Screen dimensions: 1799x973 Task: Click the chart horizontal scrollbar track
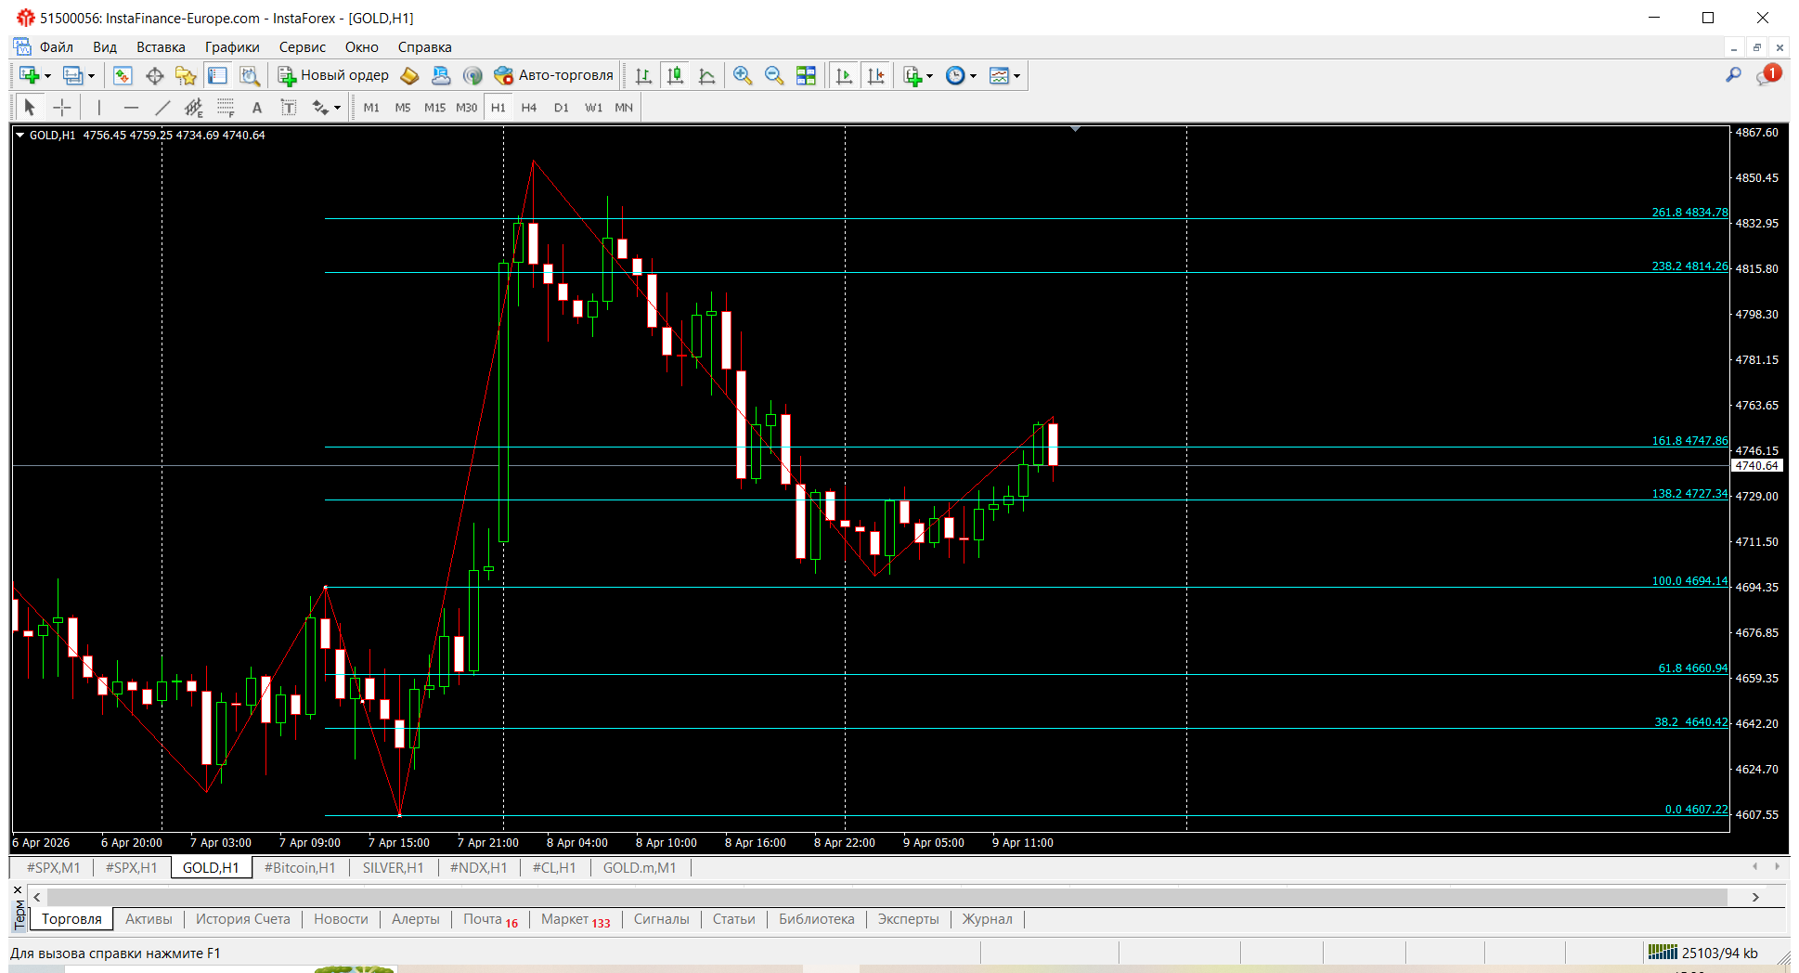coord(887,897)
